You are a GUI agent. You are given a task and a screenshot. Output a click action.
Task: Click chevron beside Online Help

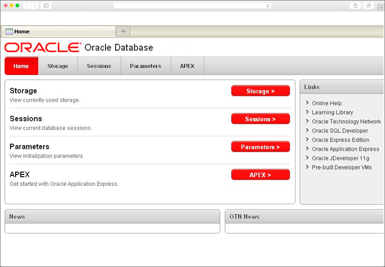(x=307, y=103)
